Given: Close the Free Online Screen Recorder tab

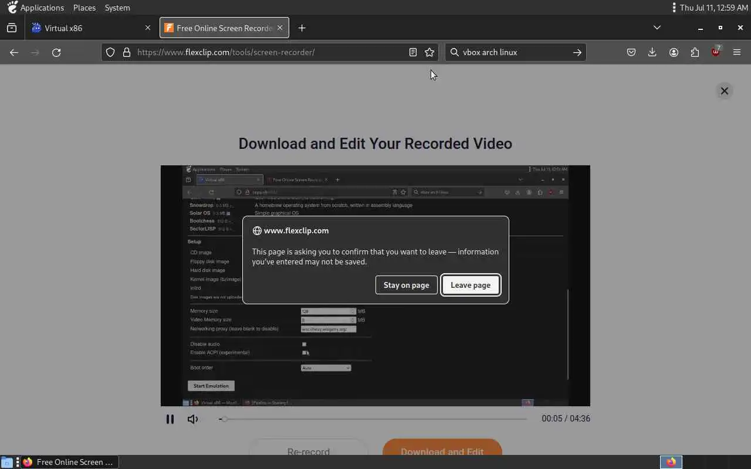Looking at the screenshot, I should 280,28.
